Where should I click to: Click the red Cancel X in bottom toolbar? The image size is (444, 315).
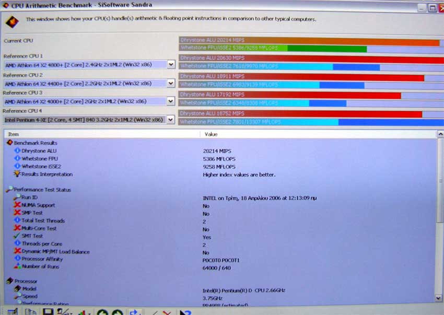point(167,312)
